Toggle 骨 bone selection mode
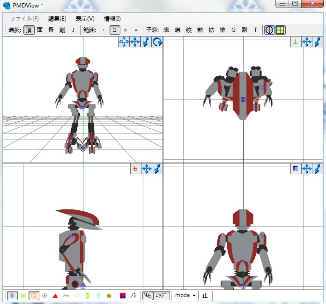This screenshot has width=326, height=304. (51, 30)
